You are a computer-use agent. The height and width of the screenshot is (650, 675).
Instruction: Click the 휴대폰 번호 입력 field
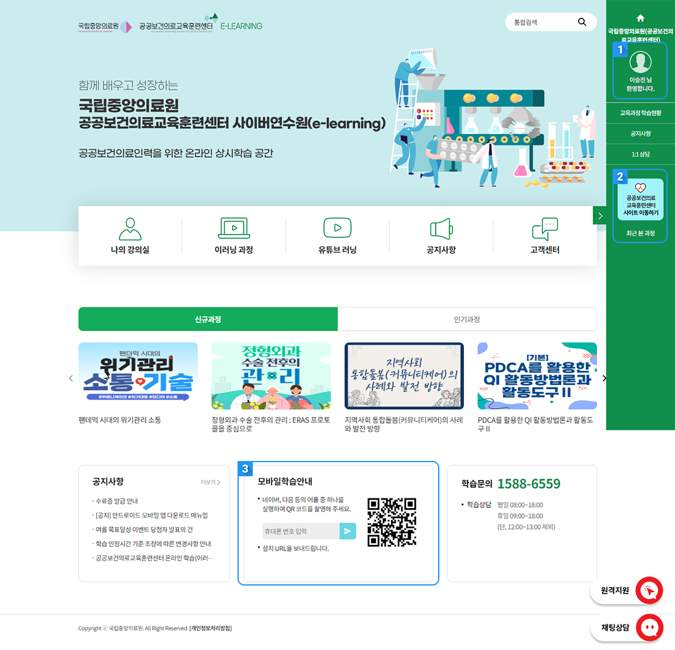pyautogui.click(x=300, y=531)
